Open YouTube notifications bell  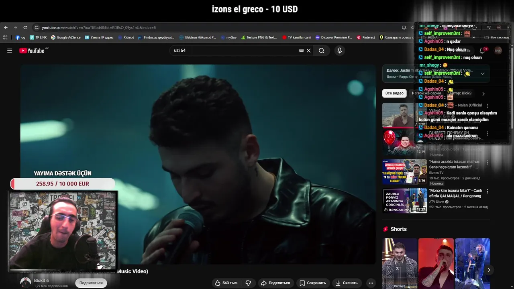tap(482, 51)
